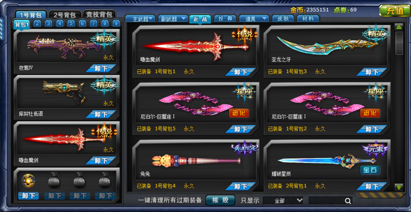The image size is (411, 212).
Task: Switch to backpack slot tab 5
Action: (71, 24)
